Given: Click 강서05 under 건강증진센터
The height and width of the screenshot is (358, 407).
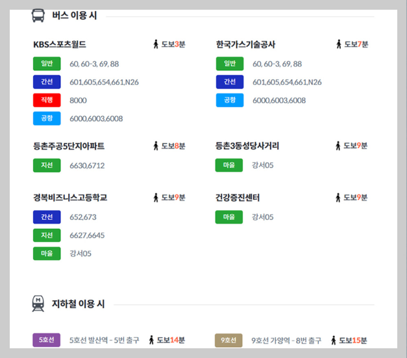Looking at the screenshot, I should 262,217.
